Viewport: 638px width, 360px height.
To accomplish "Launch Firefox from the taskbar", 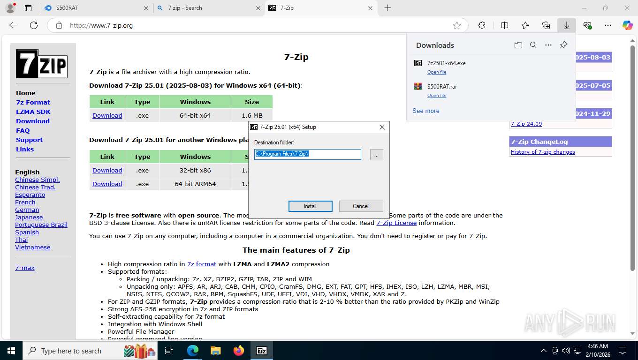I will pos(239,351).
